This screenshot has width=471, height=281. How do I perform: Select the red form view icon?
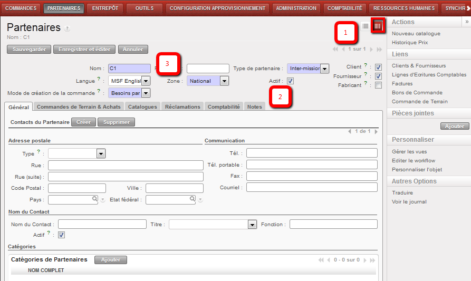[378, 26]
